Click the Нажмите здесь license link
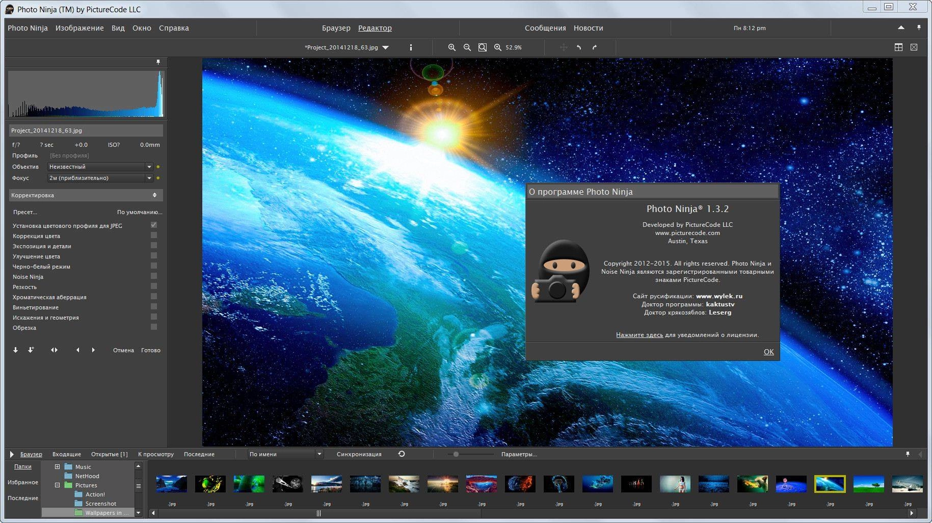 pos(639,335)
